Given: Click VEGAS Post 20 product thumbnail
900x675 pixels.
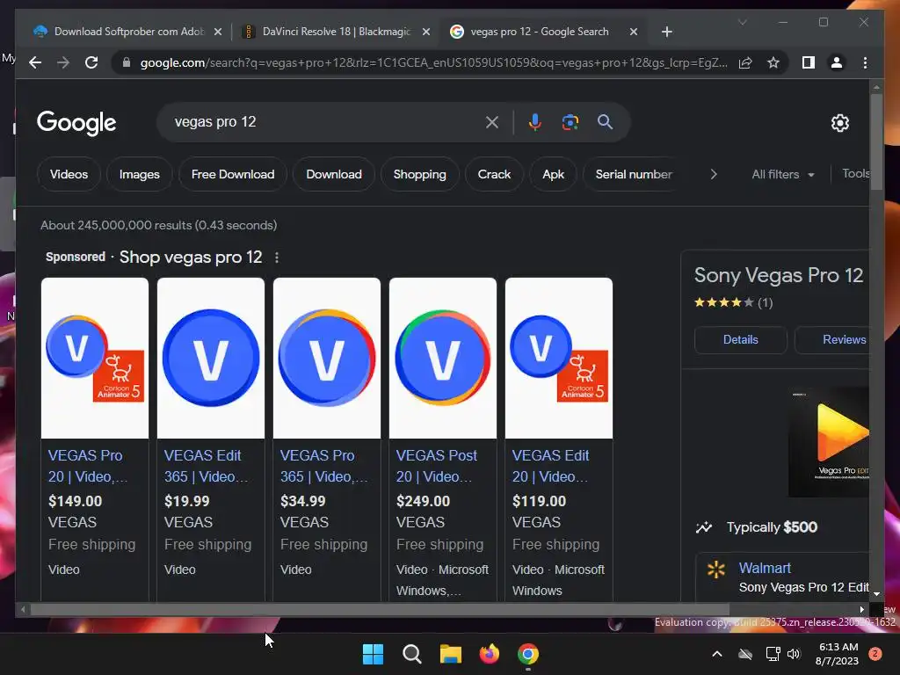Looking at the screenshot, I should (x=443, y=359).
